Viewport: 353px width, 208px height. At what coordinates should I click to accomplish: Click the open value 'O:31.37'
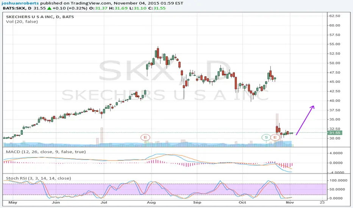[98, 8]
